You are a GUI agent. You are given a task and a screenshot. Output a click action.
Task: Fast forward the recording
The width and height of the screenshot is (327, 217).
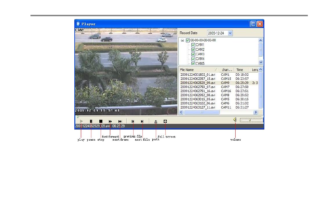(110, 121)
